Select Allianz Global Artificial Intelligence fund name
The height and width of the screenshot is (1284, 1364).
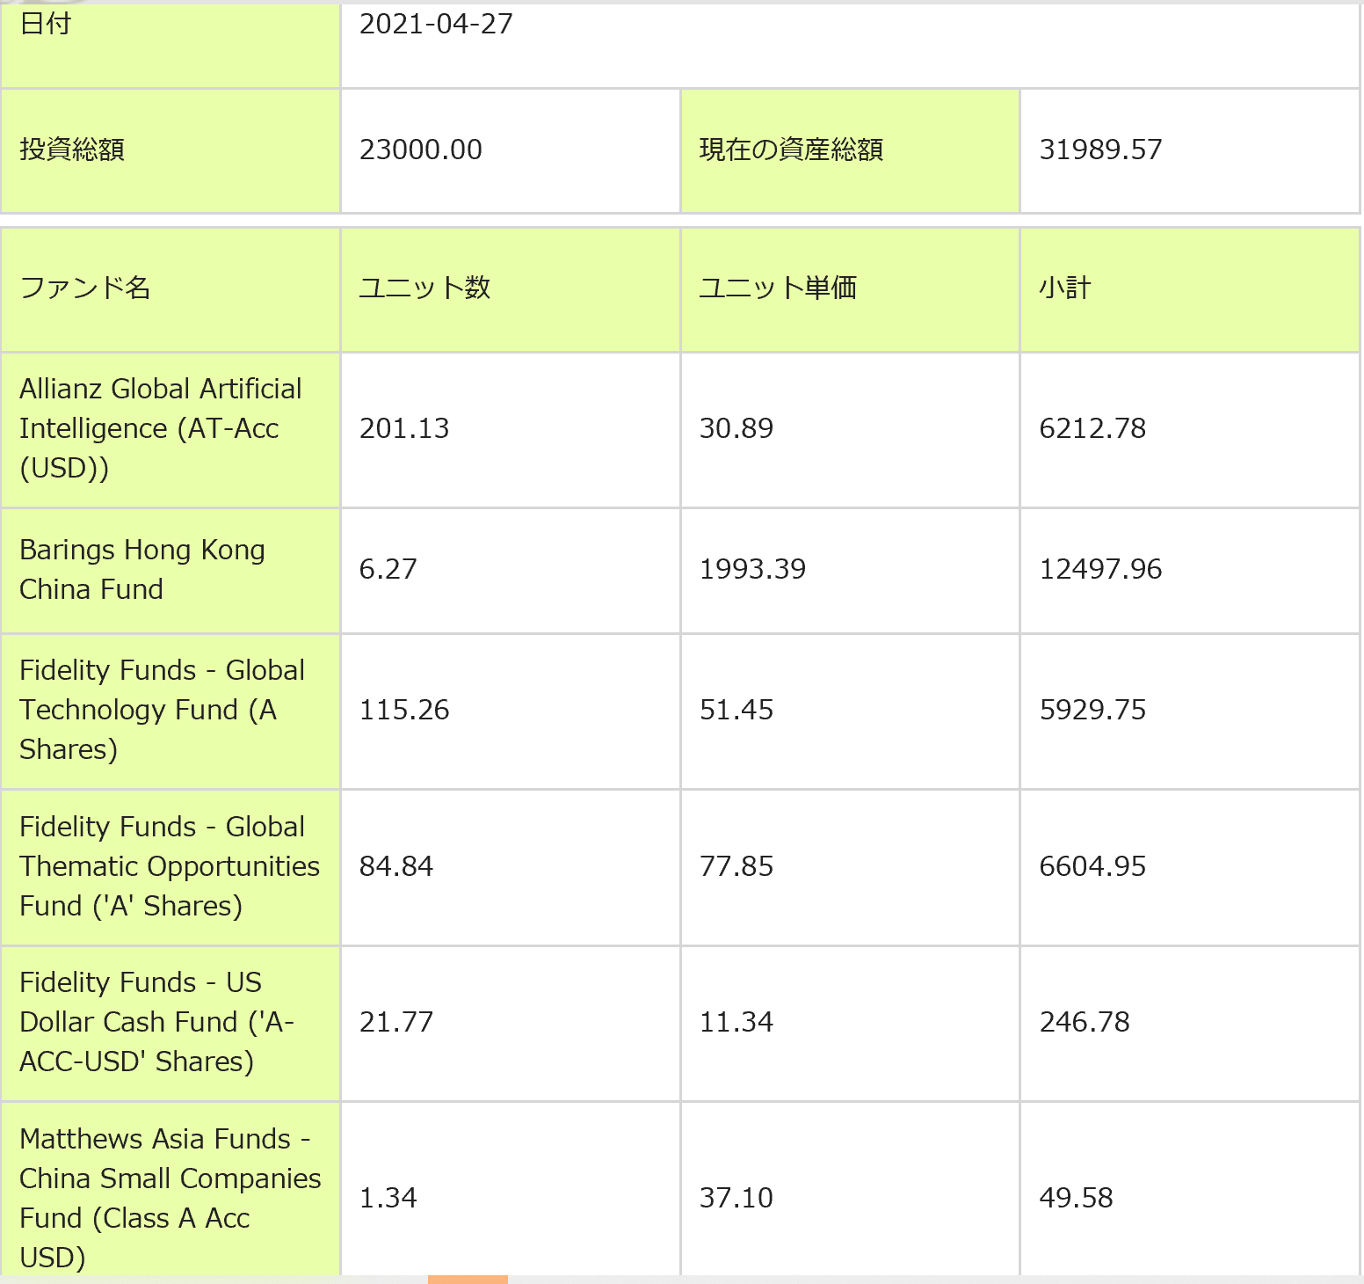pos(160,428)
